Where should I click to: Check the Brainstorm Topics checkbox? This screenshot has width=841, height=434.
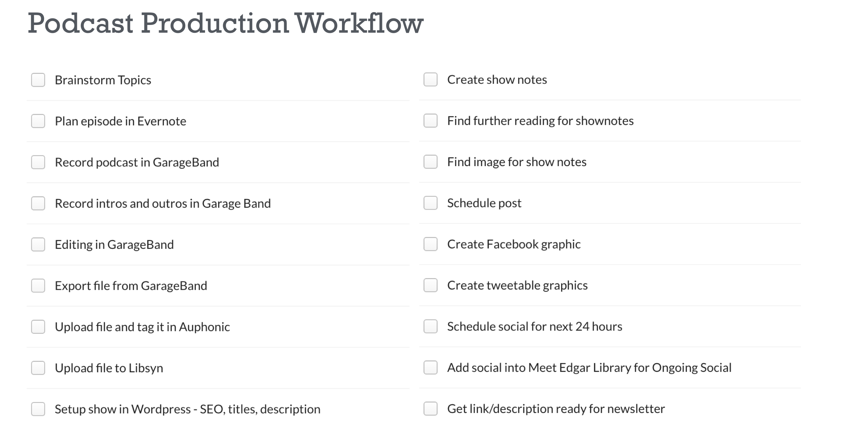pyautogui.click(x=38, y=80)
